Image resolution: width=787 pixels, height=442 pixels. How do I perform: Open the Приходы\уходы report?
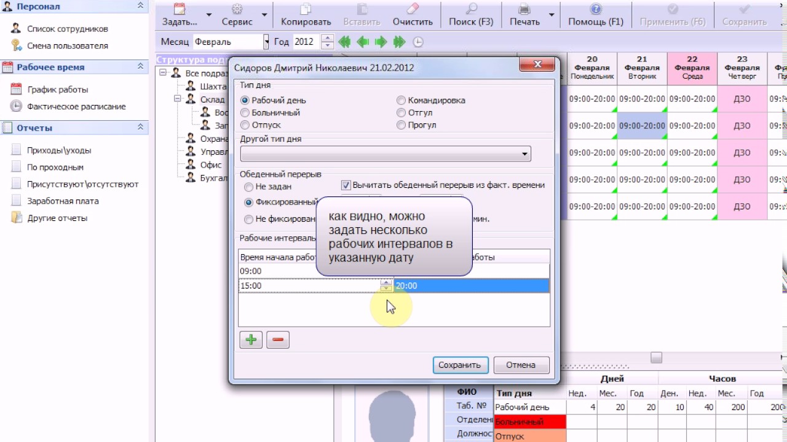tap(59, 150)
